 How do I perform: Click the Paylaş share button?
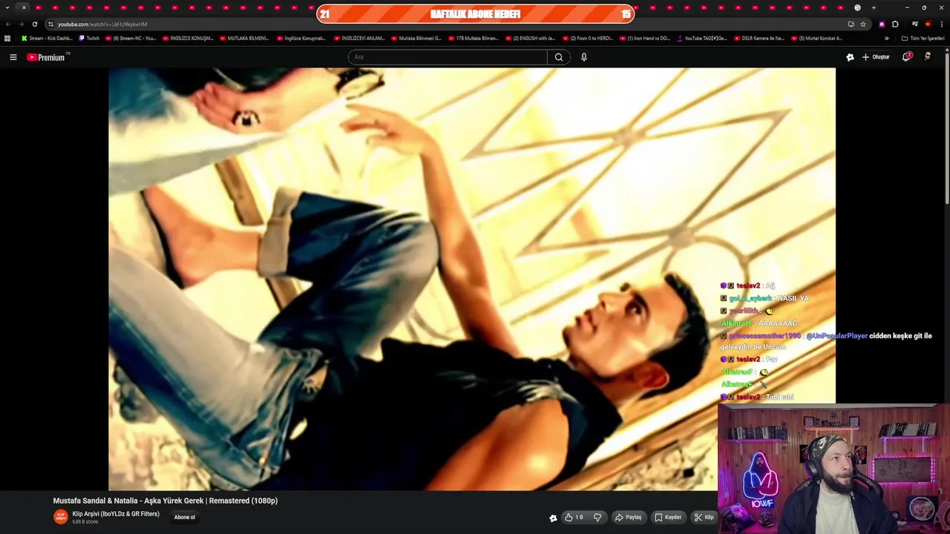628,518
